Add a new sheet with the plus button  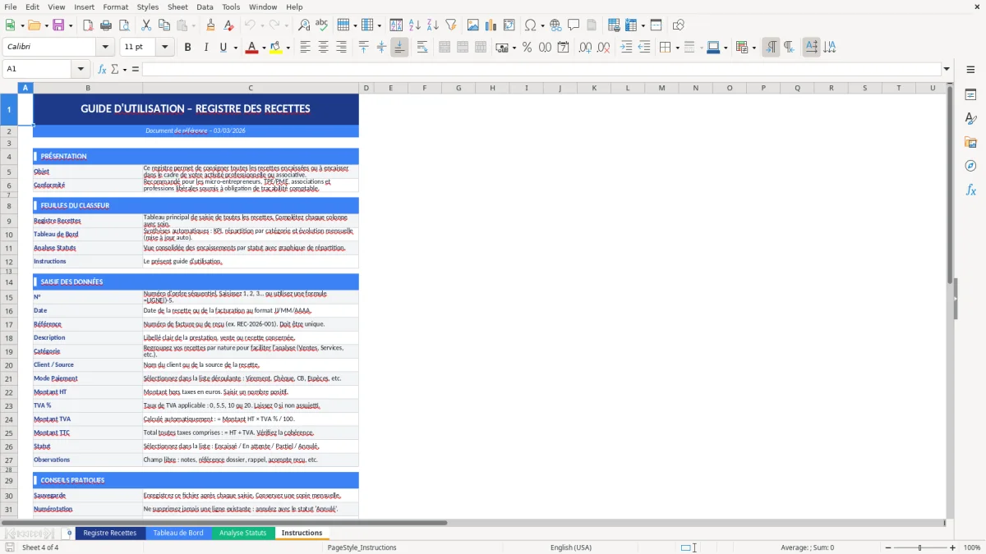[x=69, y=533]
